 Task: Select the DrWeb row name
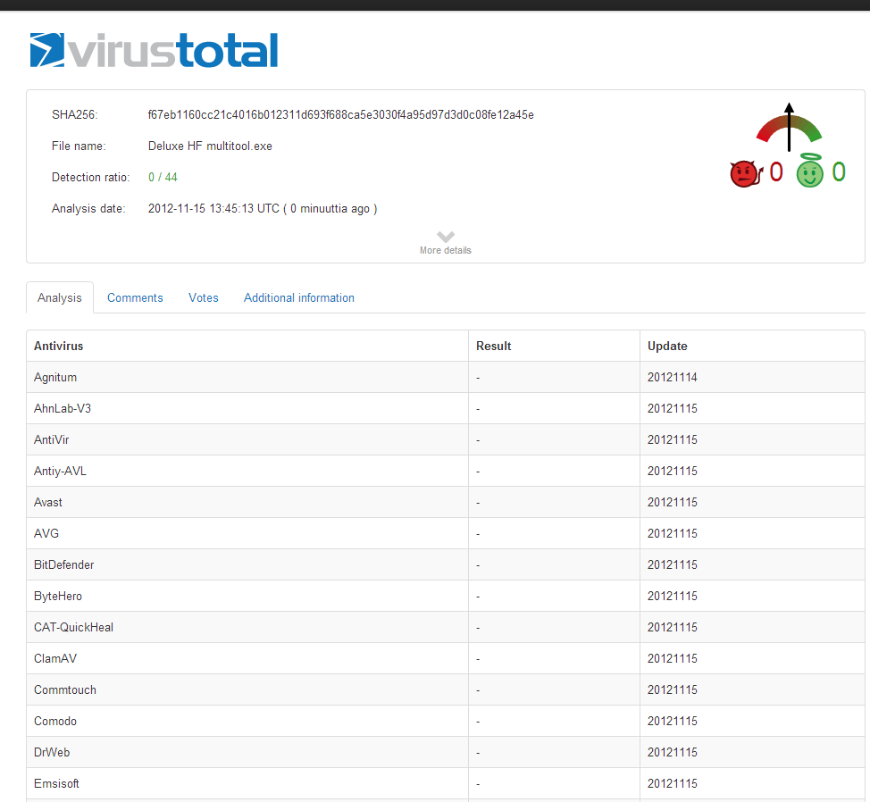coord(52,752)
